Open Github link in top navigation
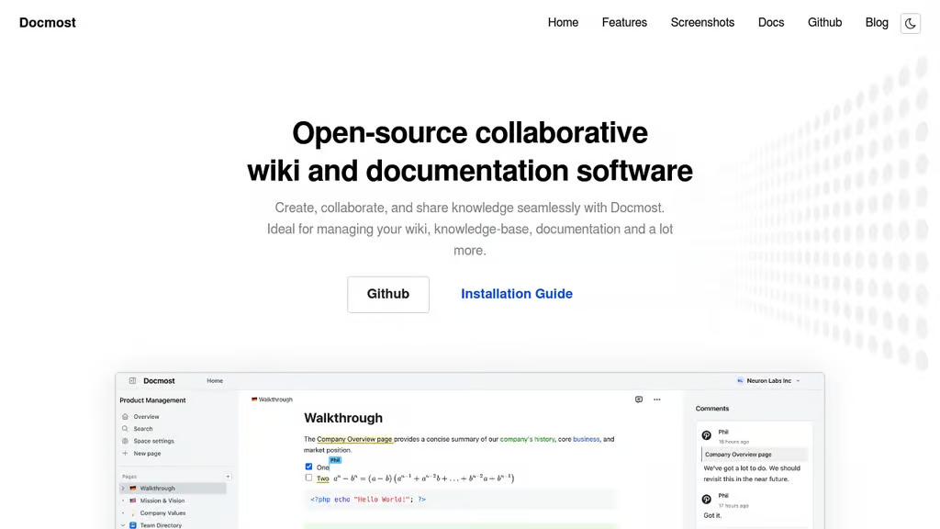This screenshot has height=529, width=940. (x=824, y=23)
